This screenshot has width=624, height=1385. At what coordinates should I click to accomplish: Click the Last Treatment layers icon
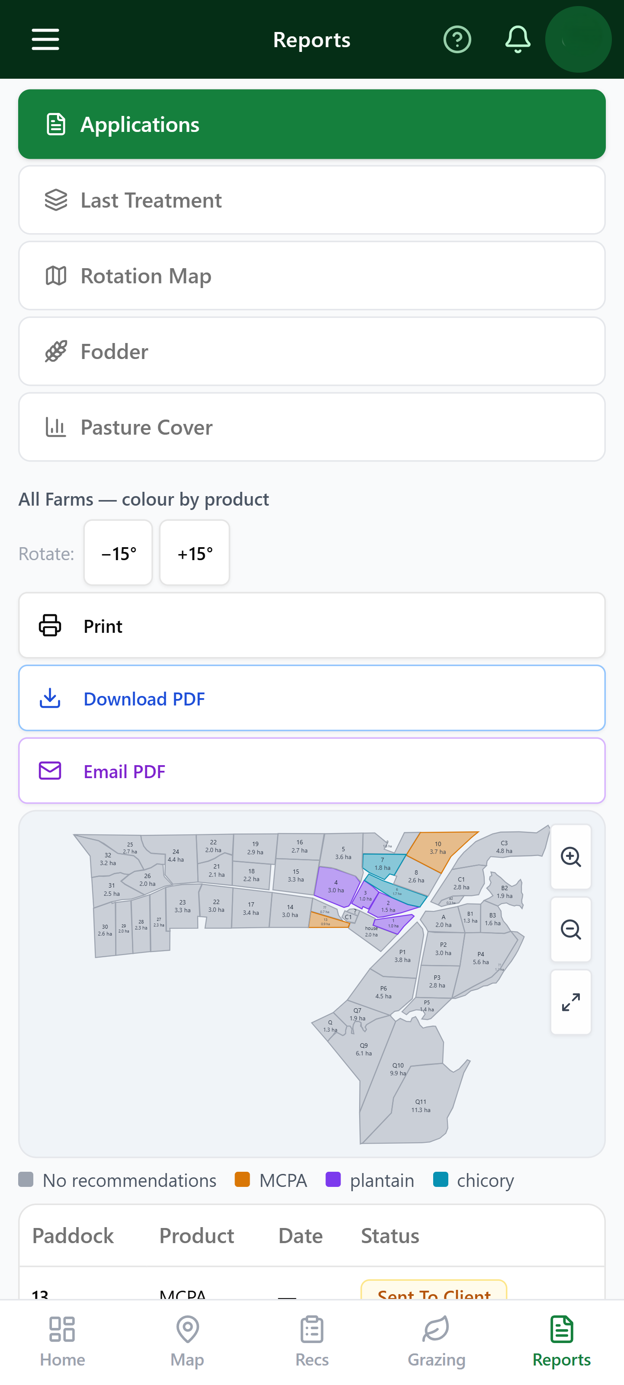pyautogui.click(x=56, y=200)
